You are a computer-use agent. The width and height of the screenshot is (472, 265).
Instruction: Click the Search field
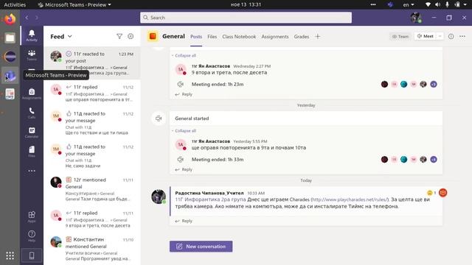(x=246, y=18)
